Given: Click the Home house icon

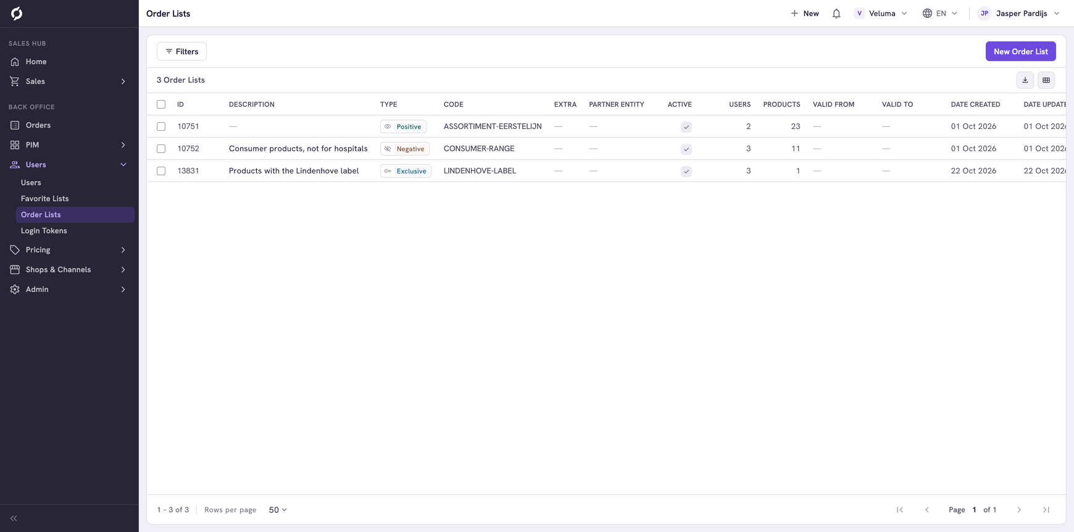Looking at the screenshot, I should point(15,62).
